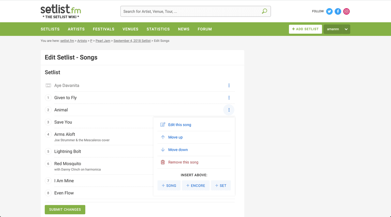Insert an encore above Animal
Image resolution: width=391 pixels, height=217 pixels.
tap(196, 185)
